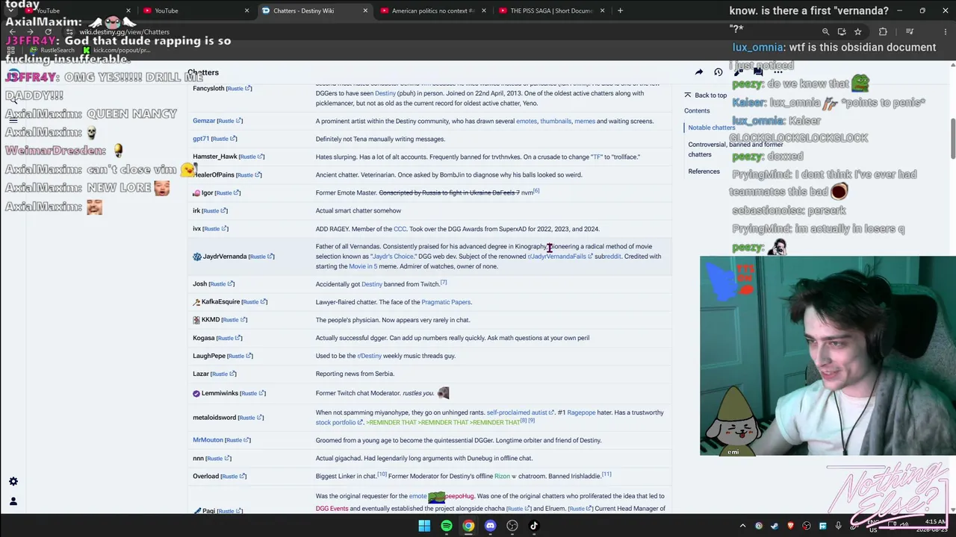Image resolution: width=956 pixels, height=537 pixels.
Task: Open TikTok from the taskbar
Action: click(x=534, y=526)
